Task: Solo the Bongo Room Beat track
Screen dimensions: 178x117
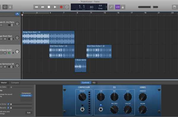Action: point(1,39)
